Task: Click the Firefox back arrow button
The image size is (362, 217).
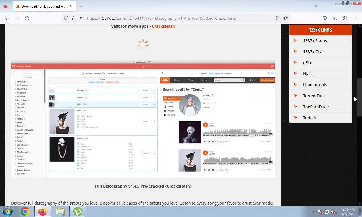Action: click(x=7, y=18)
